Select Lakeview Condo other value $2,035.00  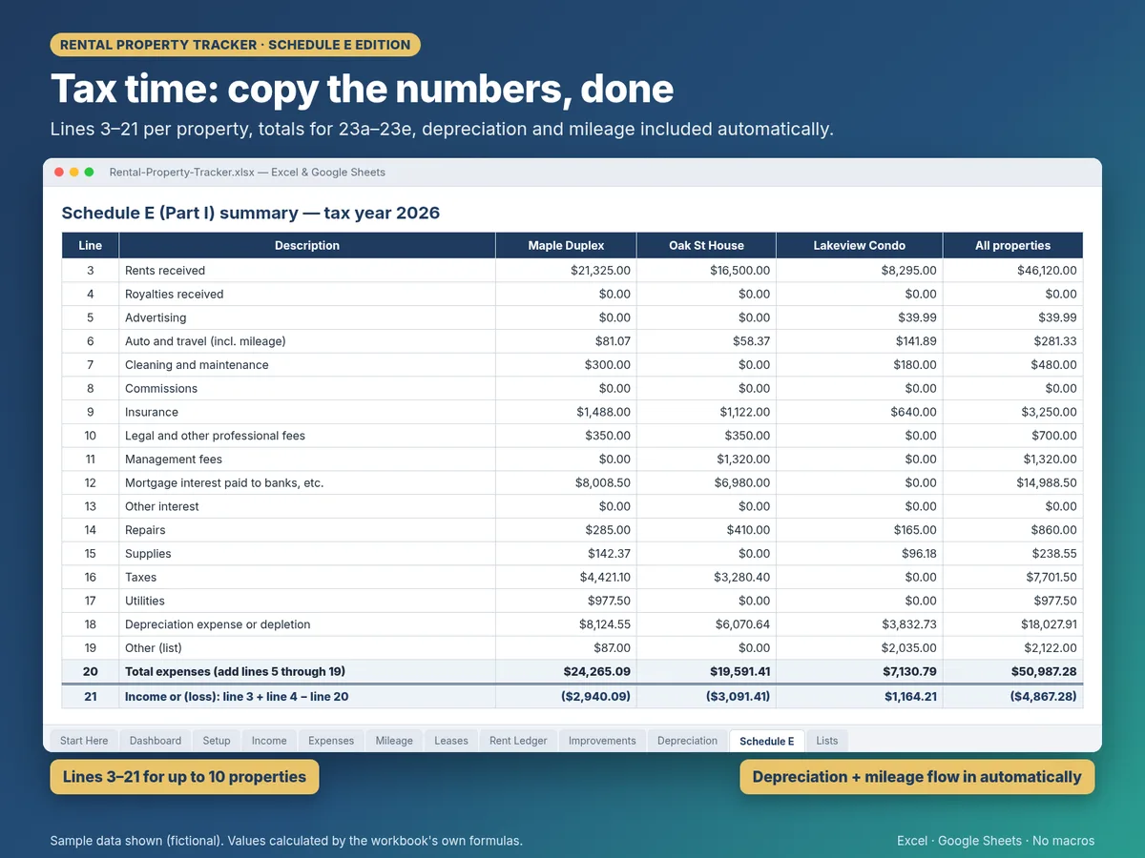coord(860,648)
